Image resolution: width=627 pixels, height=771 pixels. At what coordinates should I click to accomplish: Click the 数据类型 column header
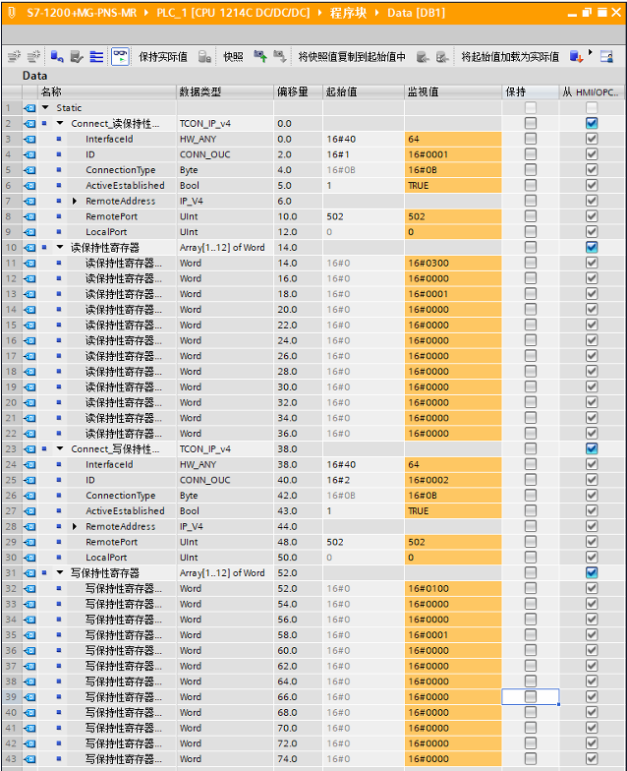click(201, 91)
